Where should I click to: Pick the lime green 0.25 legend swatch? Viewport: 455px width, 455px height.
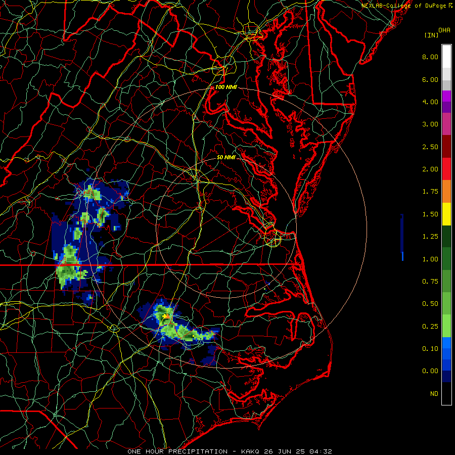(446, 326)
